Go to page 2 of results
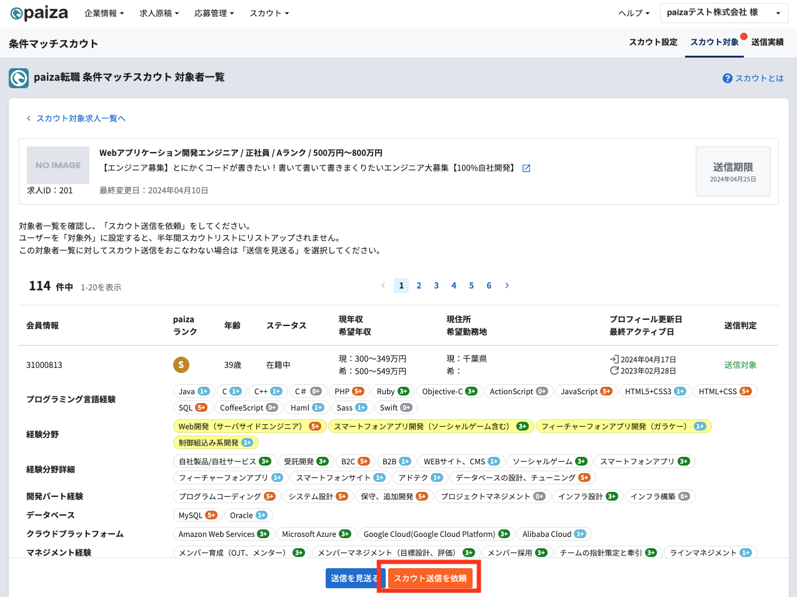The width and height of the screenshot is (797, 597). 419,285
